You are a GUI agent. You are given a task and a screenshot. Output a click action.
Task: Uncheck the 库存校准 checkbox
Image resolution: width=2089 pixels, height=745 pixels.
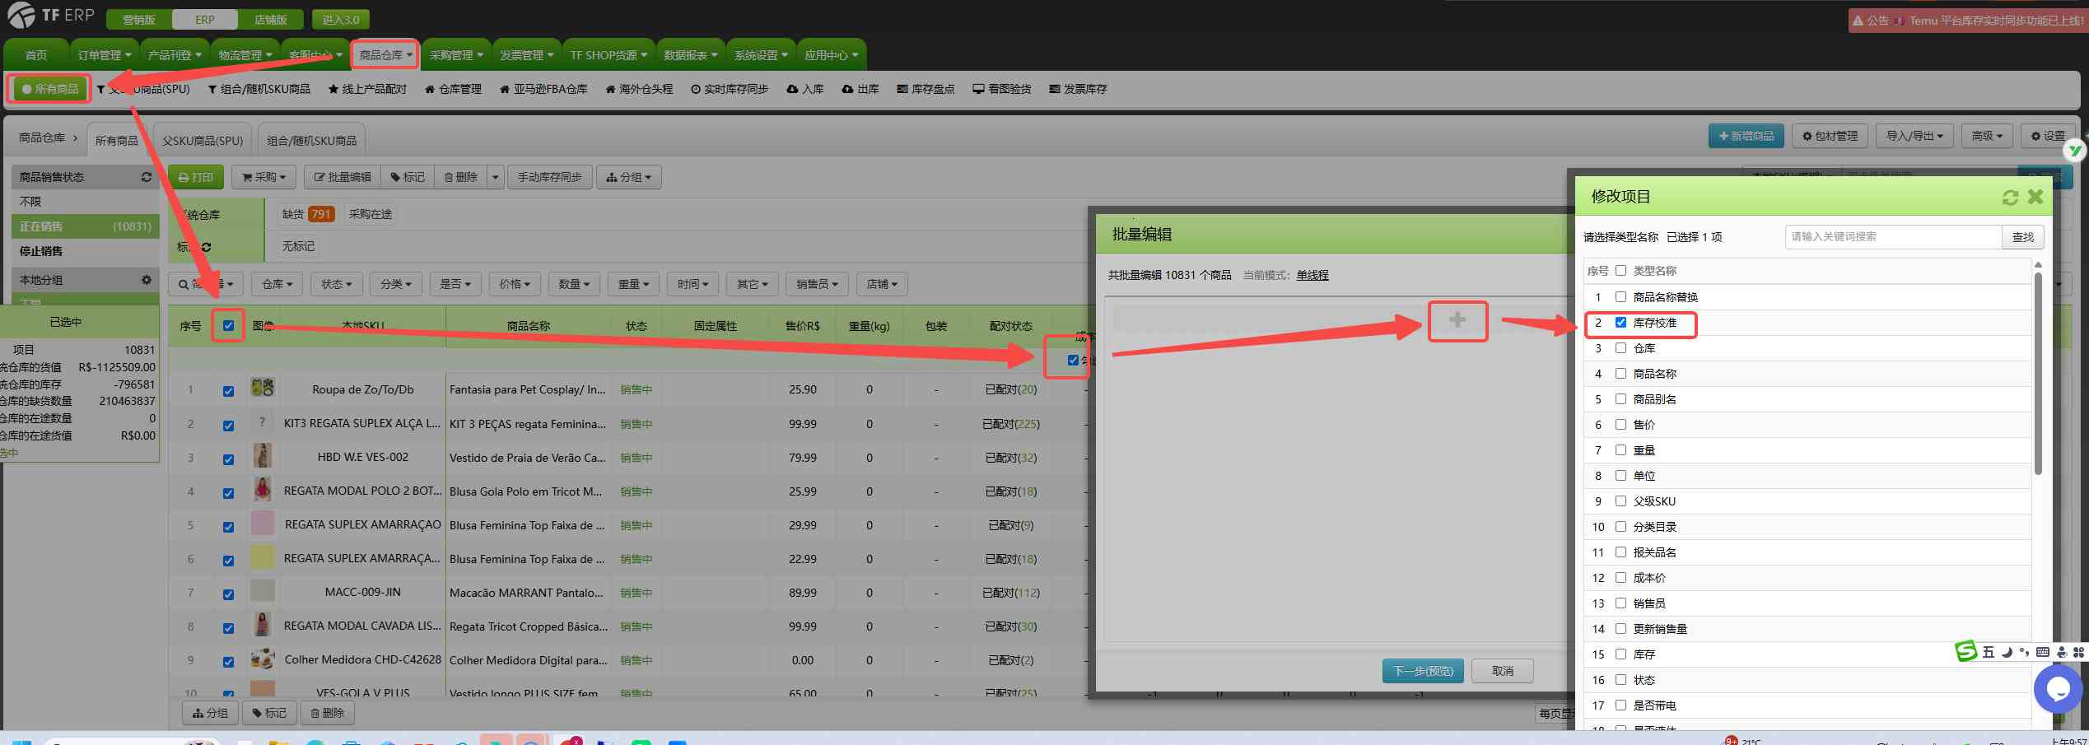(x=1620, y=324)
